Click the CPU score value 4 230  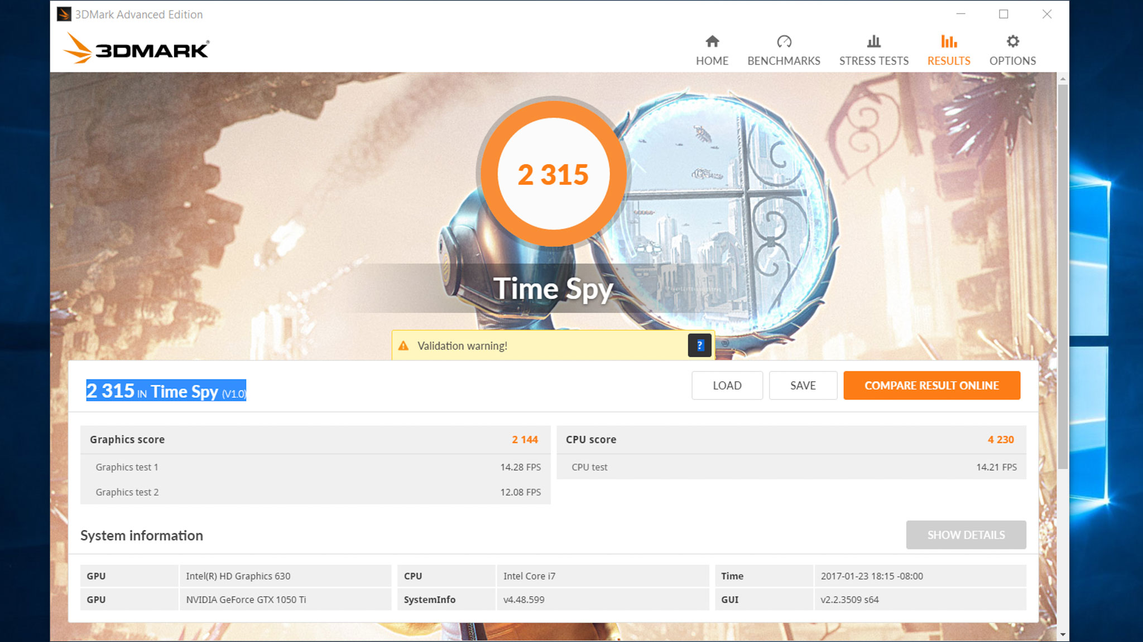pos(1001,440)
